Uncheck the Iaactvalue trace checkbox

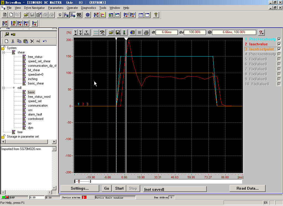tap(279, 44)
